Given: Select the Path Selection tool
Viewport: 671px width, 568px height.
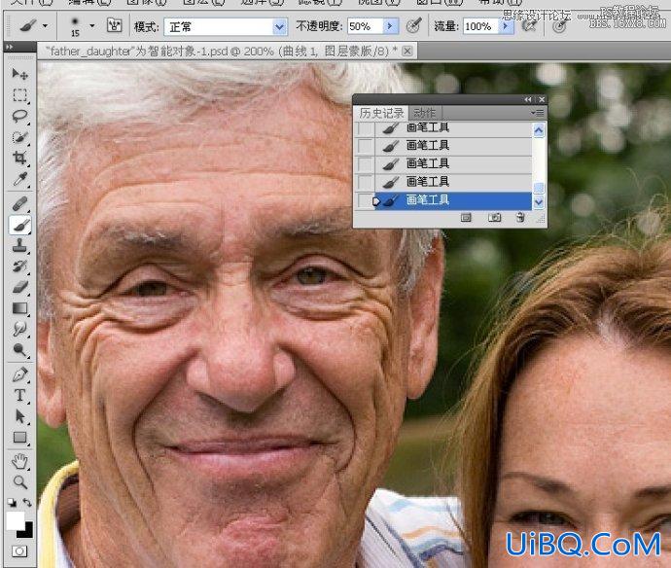Looking at the screenshot, I should [19, 416].
